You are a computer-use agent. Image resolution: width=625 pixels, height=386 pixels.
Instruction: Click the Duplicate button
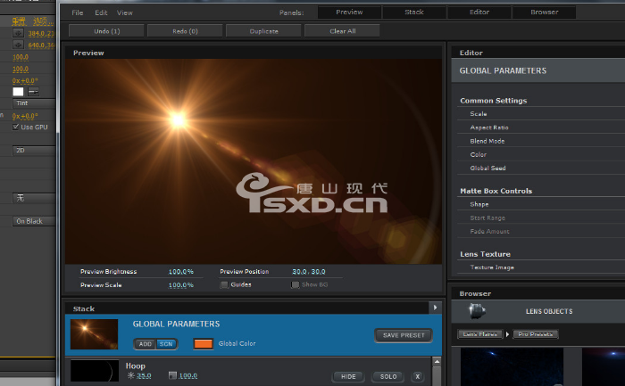[263, 31]
